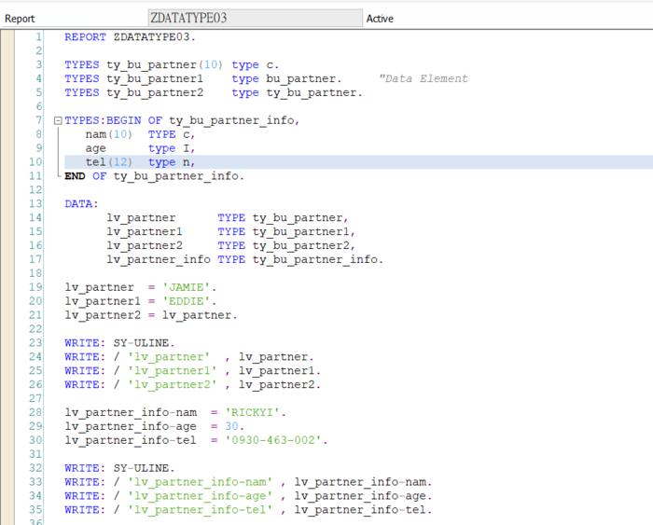Click the END OF ty_bu_partner_info line

point(154,176)
